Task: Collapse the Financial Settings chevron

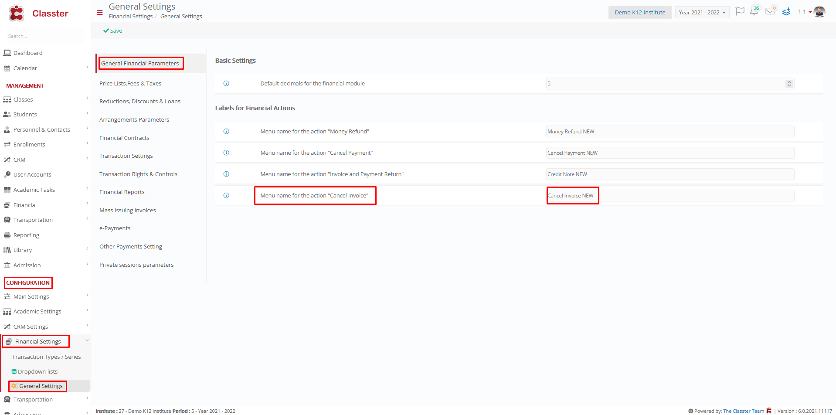Action: 87,340
